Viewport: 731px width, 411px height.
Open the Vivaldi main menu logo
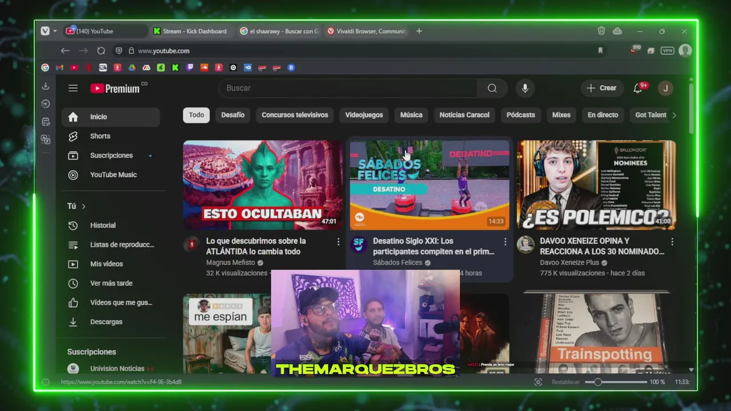(x=45, y=31)
